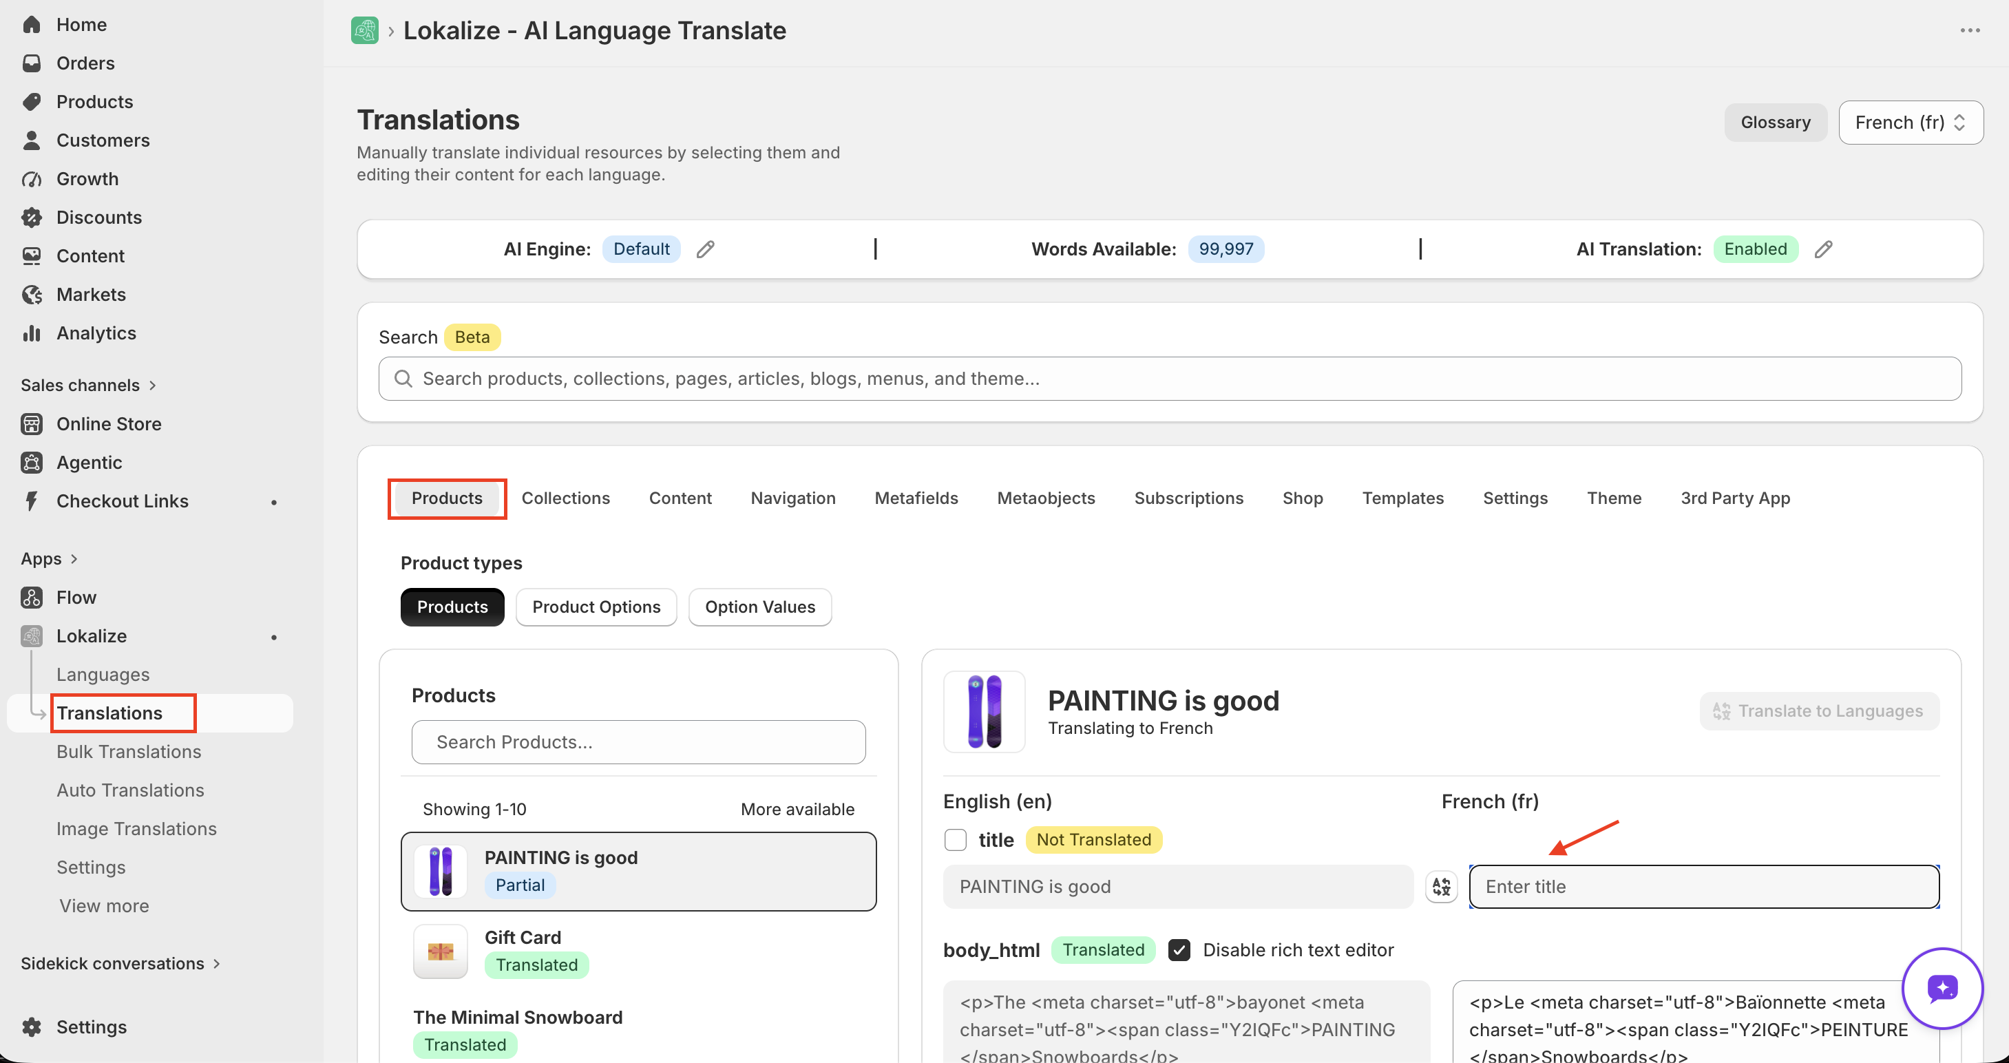Open Settings tab in translations panel

click(x=1515, y=498)
